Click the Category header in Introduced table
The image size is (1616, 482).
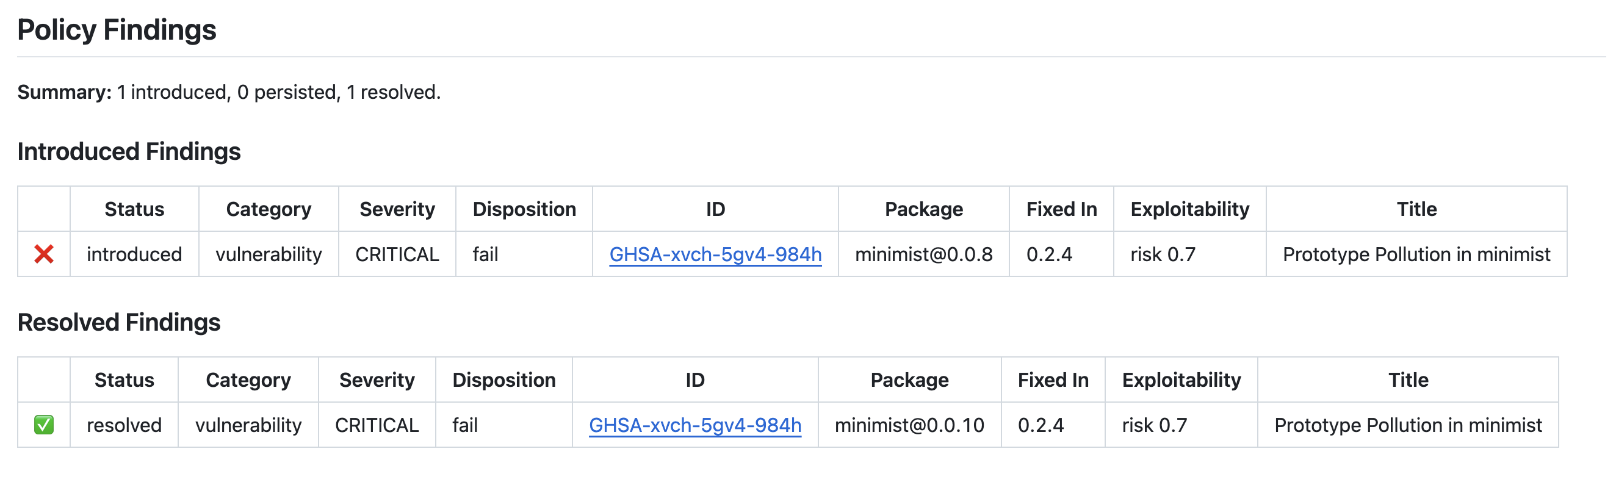point(269,209)
